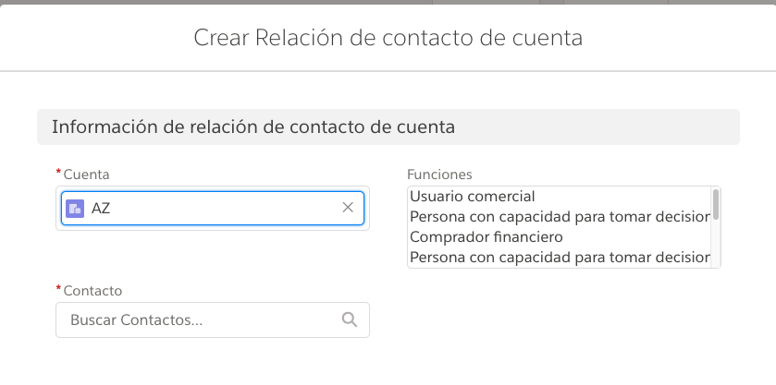Screen dimensions: 776x385
Task: Click the required asterisk beside Contacto
Action: click(x=58, y=290)
